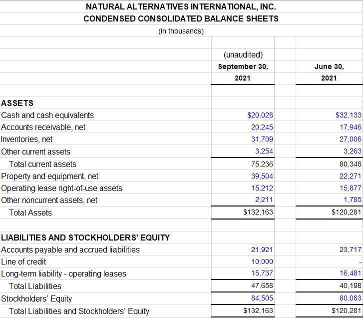The image size is (363, 318).
Task: Select total current assets value 75,236
Action: [x=262, y=164]
